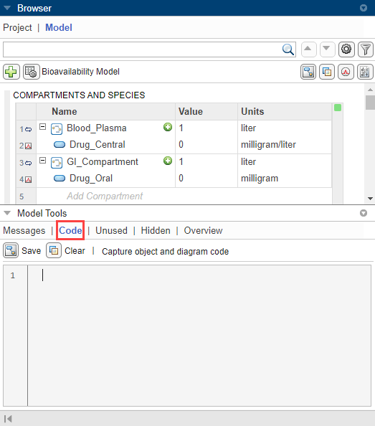Image resolution: width=375 pixels, height=426 pixels.
Task: Click the green status indicator square
Action: pyautogui.click(x=338, y=108)
